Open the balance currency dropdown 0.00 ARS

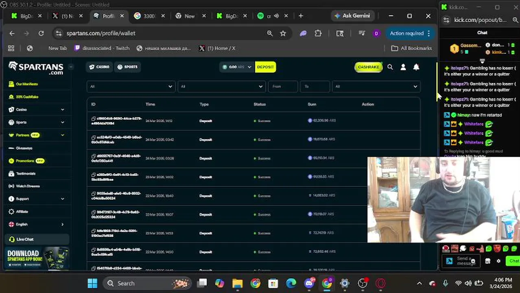click(x=237, y=67)
